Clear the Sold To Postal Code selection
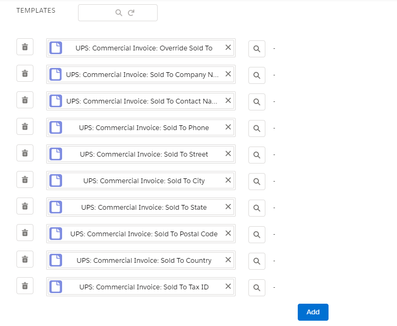 tap(228, 233)
